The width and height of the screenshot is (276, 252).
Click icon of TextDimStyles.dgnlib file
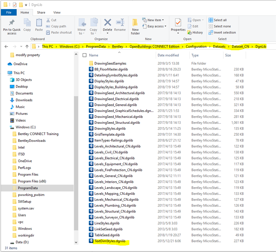coord(91,241)
